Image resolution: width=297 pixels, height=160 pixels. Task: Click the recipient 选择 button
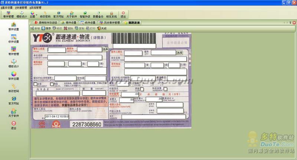pos(180,53)
